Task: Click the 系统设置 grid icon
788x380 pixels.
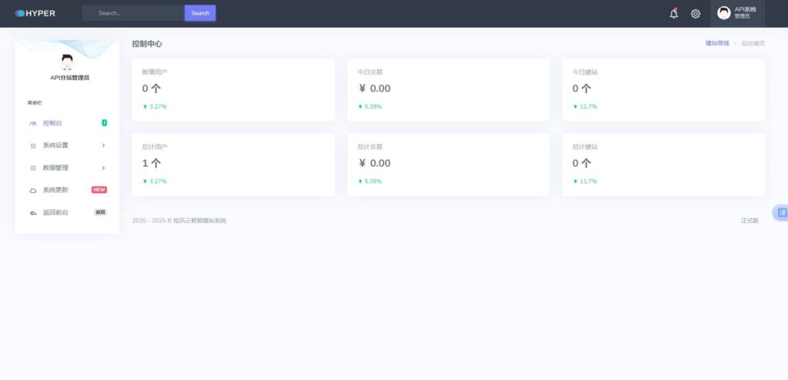Action: 33,145
